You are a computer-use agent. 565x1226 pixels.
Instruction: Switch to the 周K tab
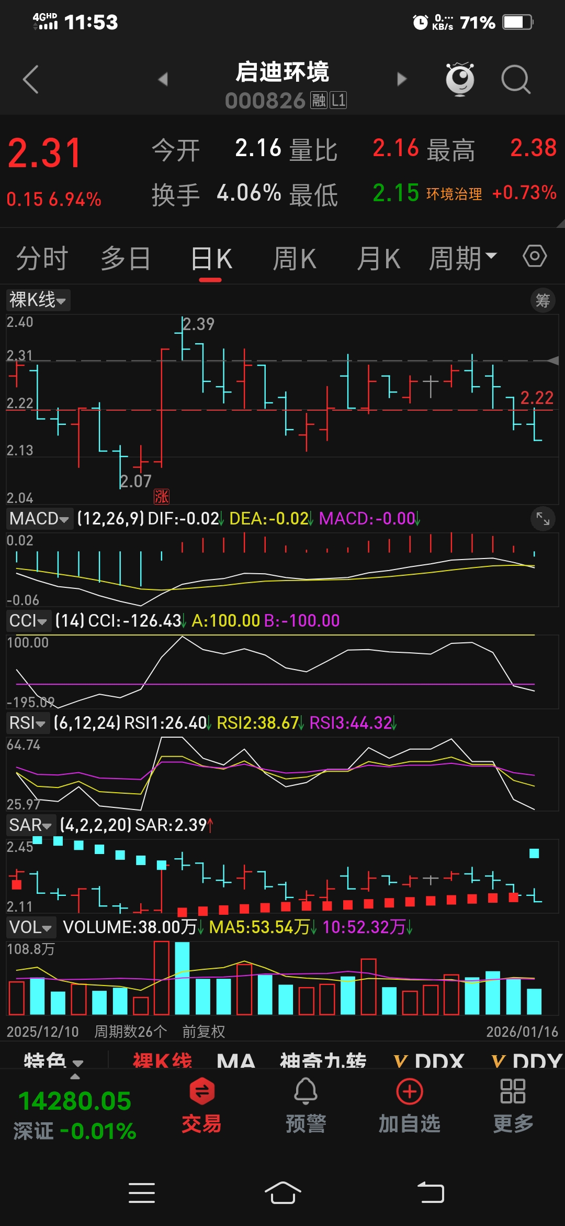pos(295,258)
